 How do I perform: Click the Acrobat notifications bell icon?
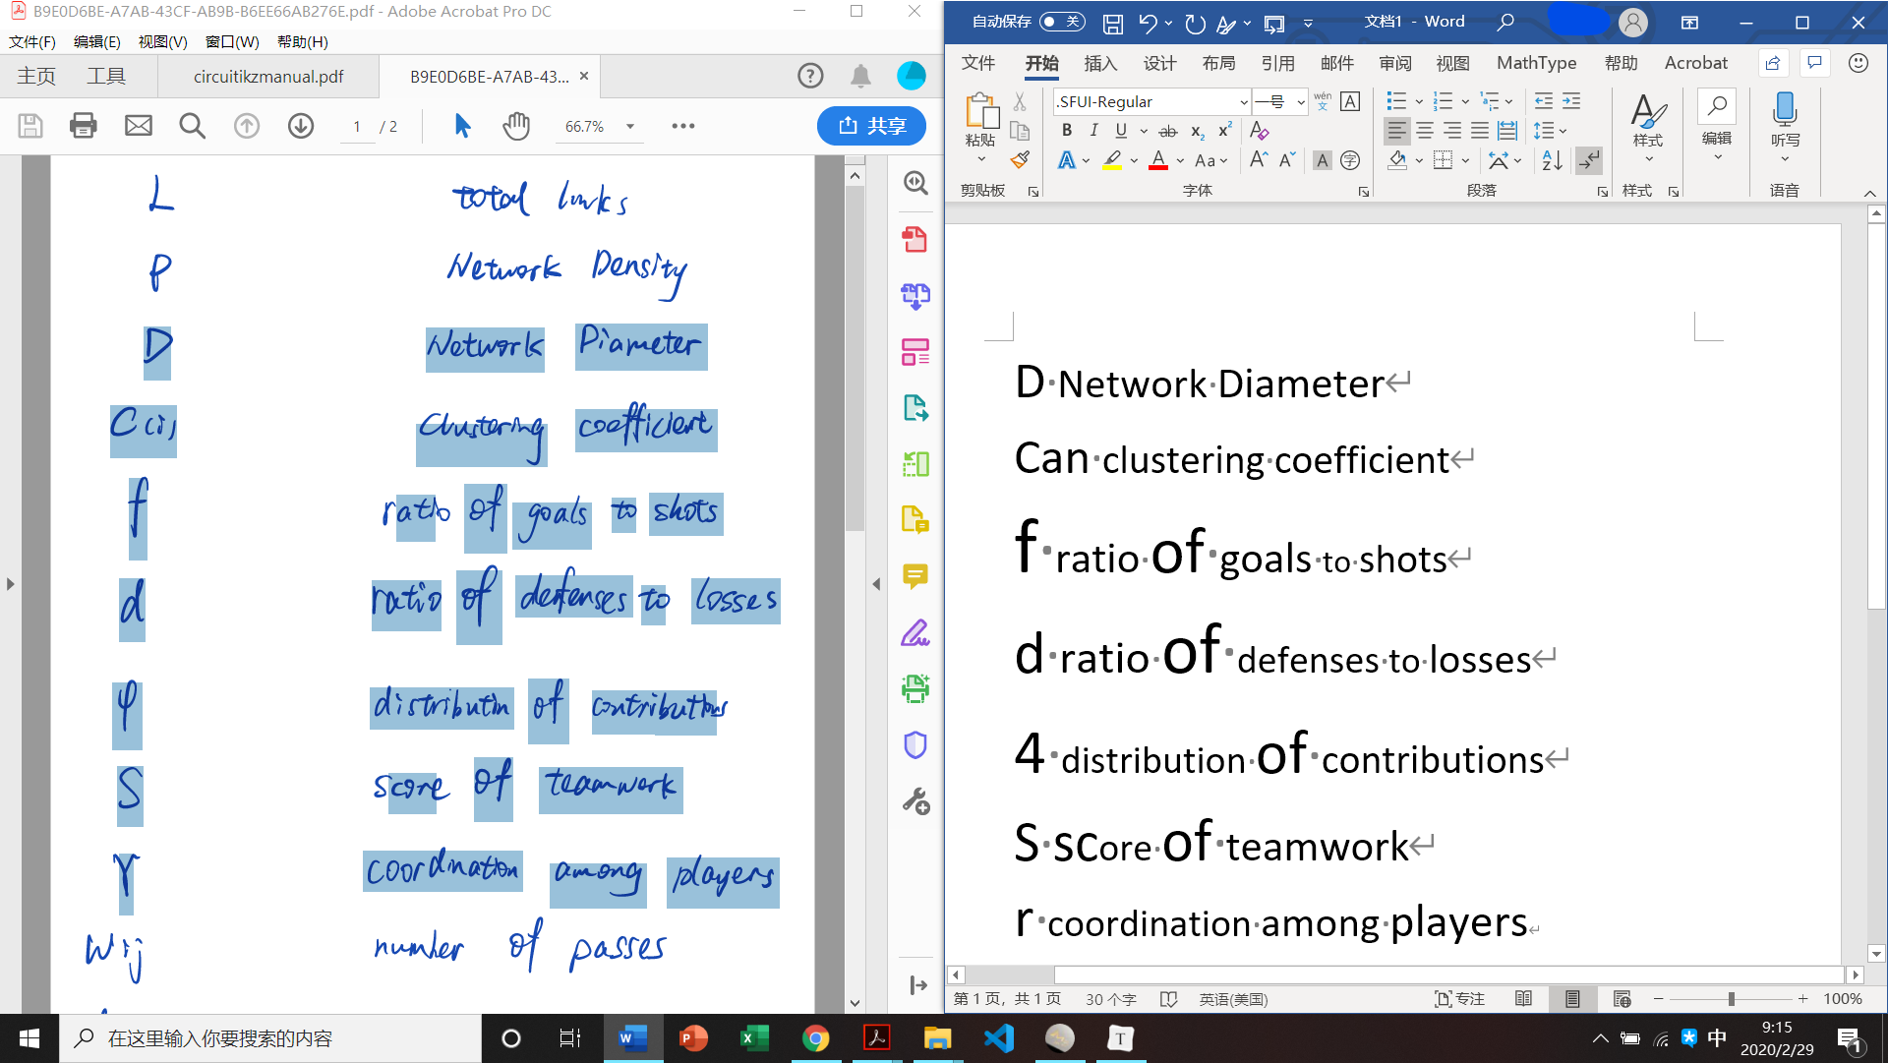(860, 76)
